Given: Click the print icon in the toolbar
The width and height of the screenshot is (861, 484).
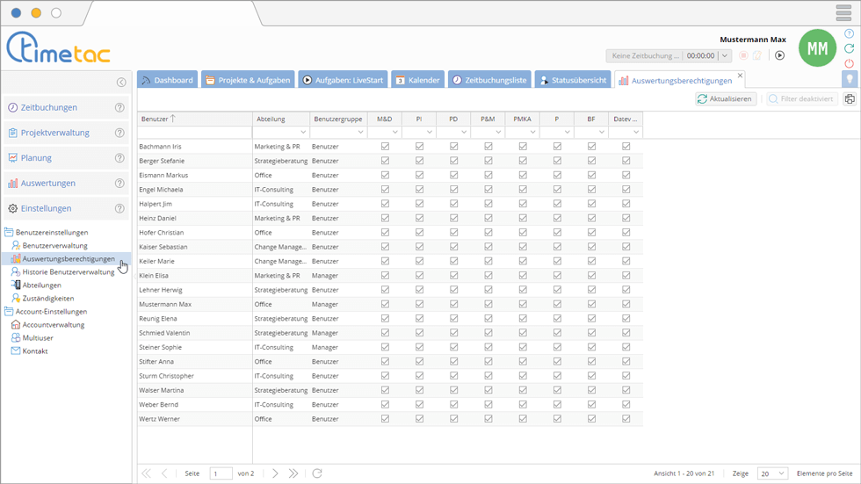Looking at the screenshot, I should [850, 99].
